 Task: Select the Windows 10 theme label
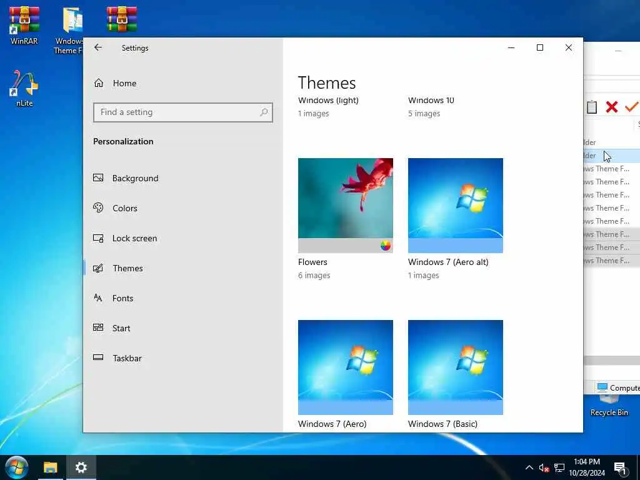[x=431, y=101]
